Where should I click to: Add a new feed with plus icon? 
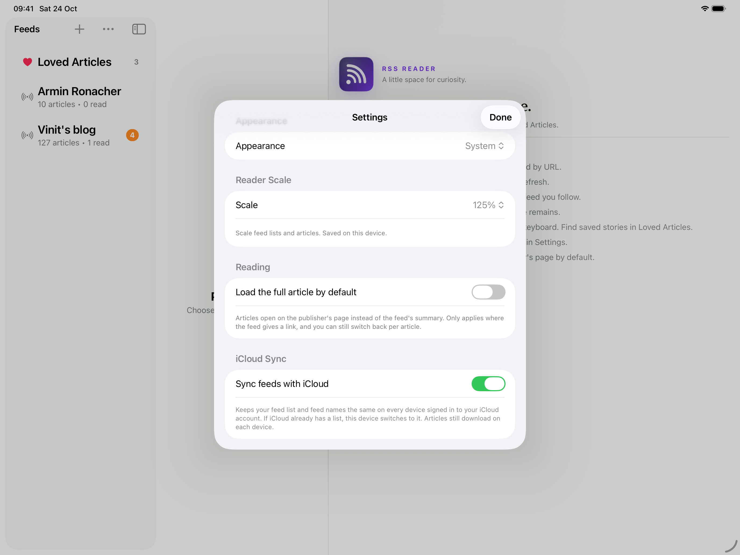[x=79, y=29]
